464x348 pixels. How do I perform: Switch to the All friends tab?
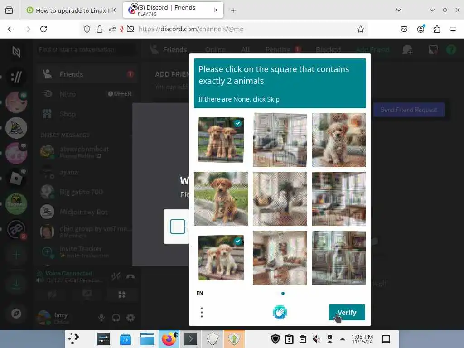coord(245,50)
